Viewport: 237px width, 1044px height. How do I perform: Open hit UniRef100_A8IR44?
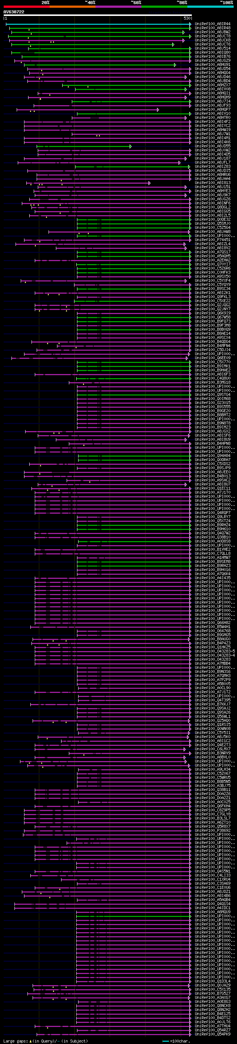213,24
